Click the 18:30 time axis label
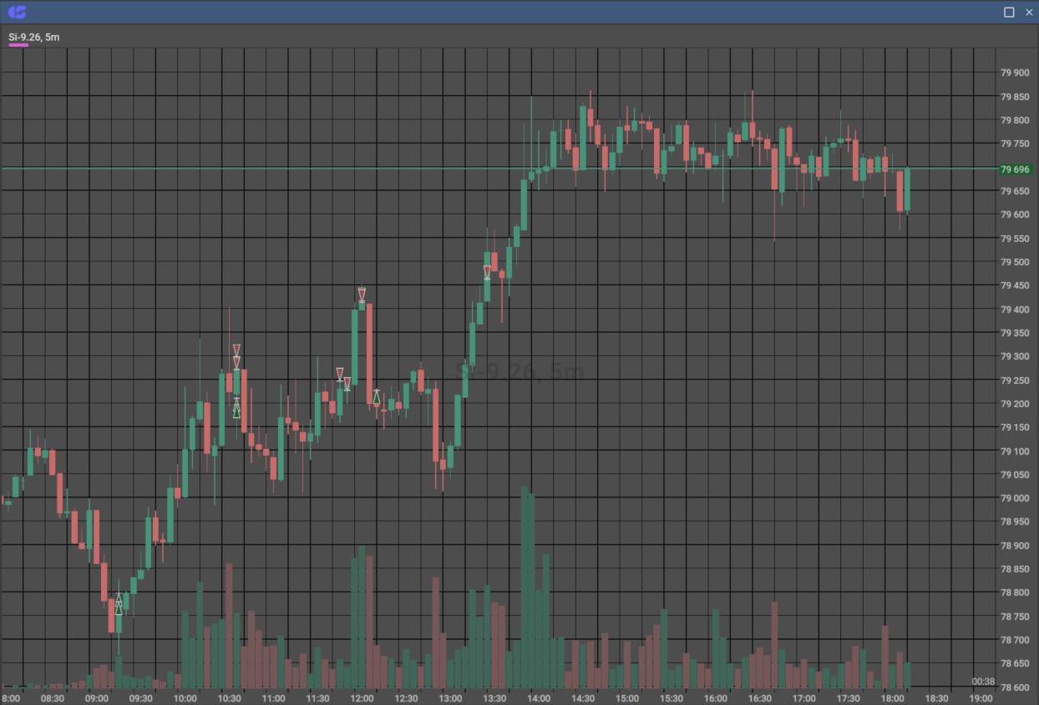Screen dimensions: 1039x705 tap(937, 698)
